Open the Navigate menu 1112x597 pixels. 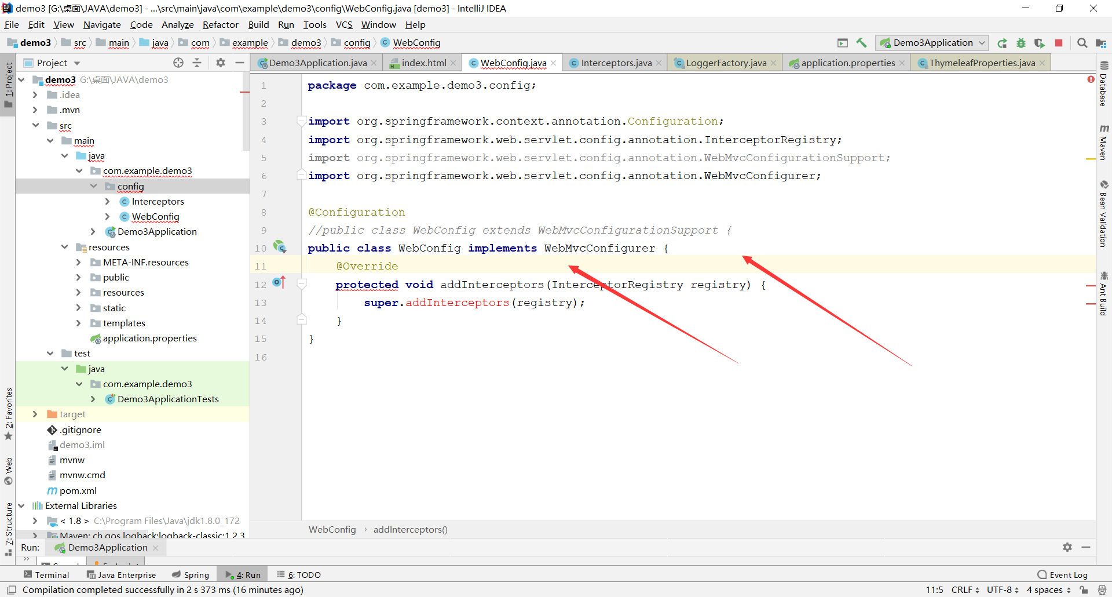[x=102, y=24]
